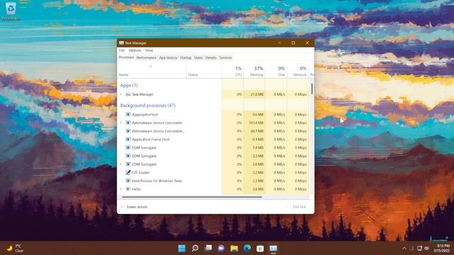Click the Apps (1) group header
This screenshot has width=454, height=255.
129,85
